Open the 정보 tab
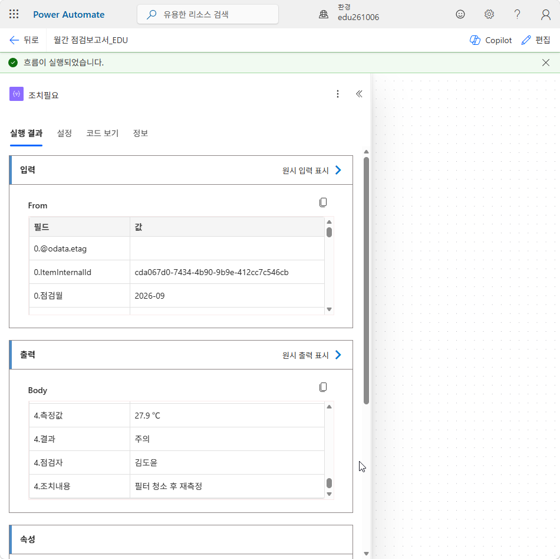 pyautogui.click(x=140, y=133)
